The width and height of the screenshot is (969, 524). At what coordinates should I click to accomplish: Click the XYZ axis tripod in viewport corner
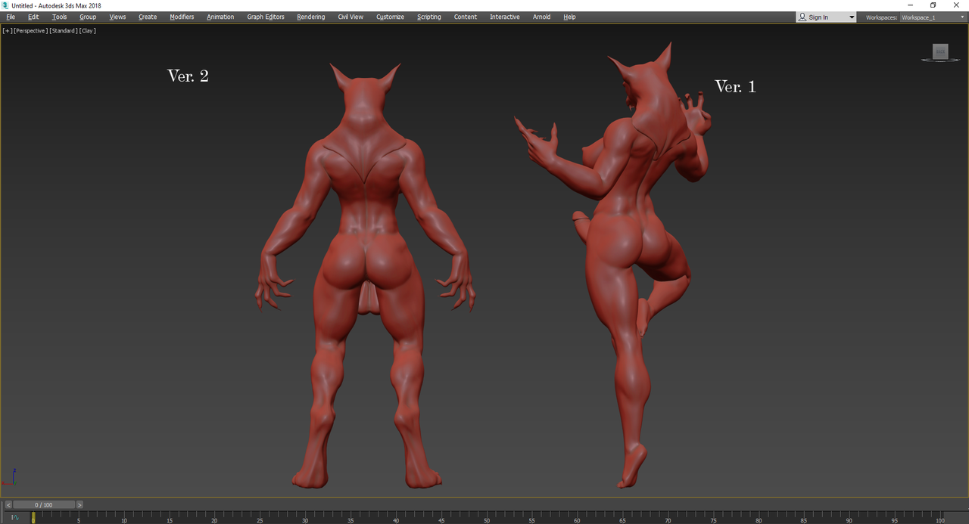click(x=11, y=477)
